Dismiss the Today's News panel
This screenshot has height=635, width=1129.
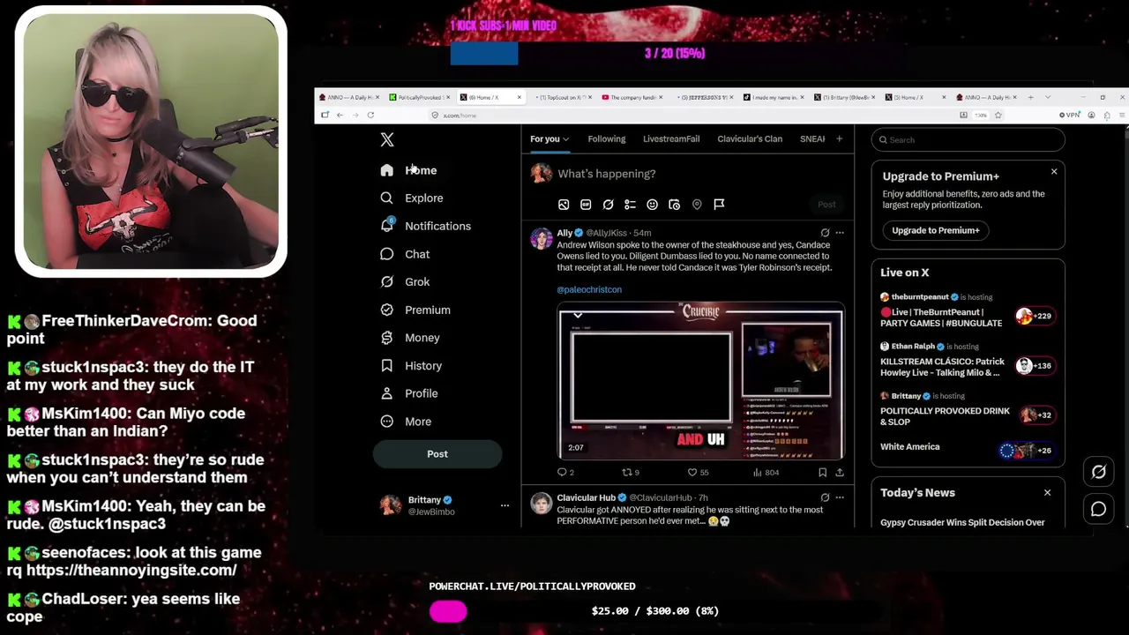[x=1047, y=493]
